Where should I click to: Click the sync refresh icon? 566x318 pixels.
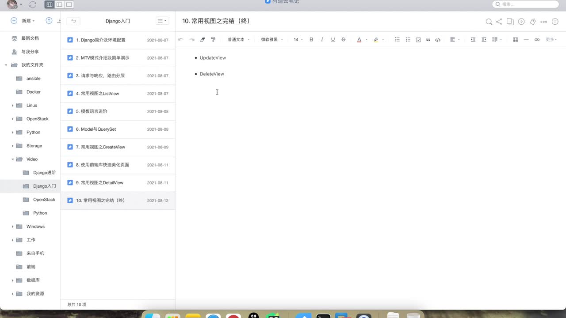pyautogui.click(x=32, y=4)
